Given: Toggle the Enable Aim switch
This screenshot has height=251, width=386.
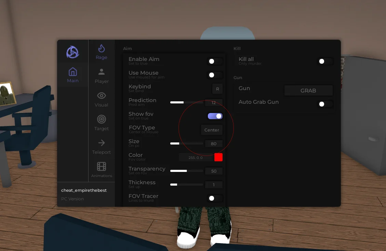Looking at the screenshot, I should [215, 61].
